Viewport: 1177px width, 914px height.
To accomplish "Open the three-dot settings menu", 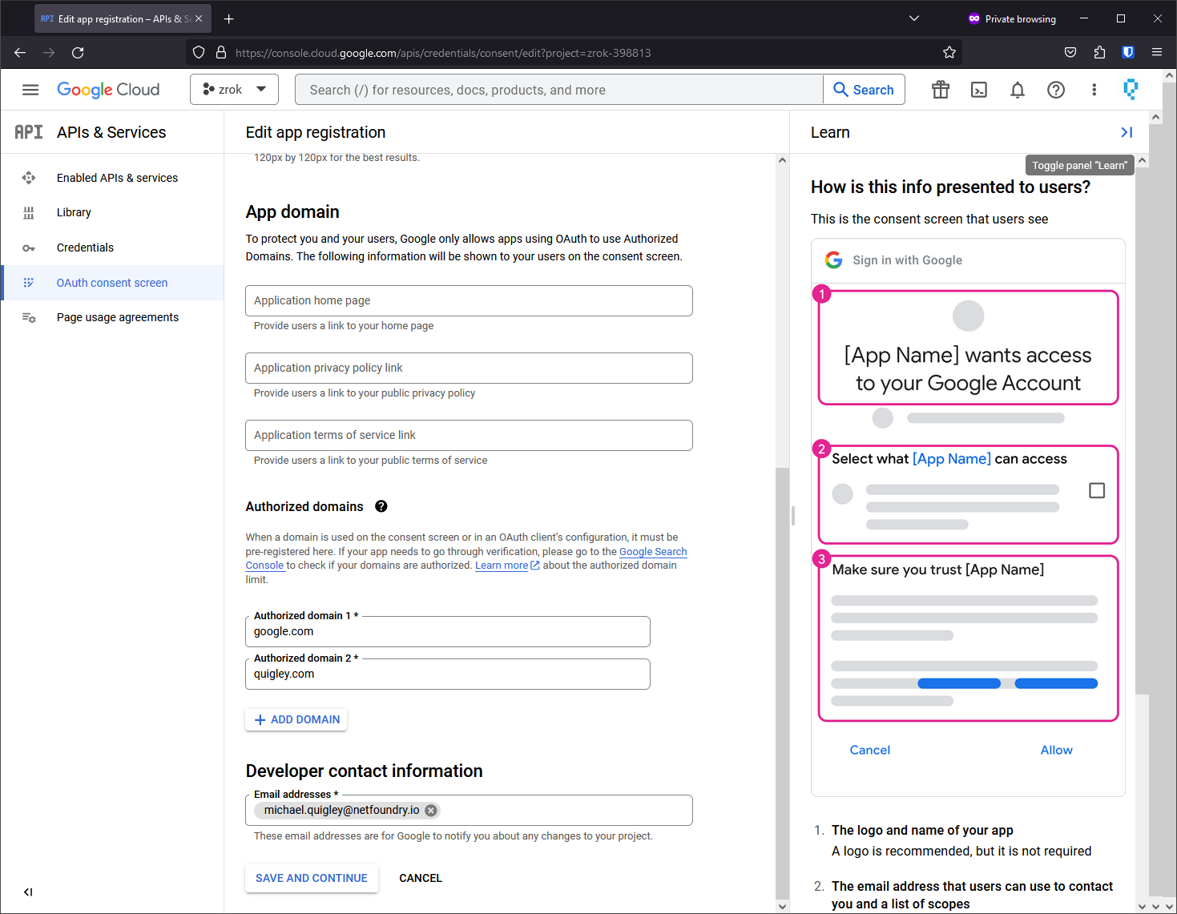I will (1094, 90).
